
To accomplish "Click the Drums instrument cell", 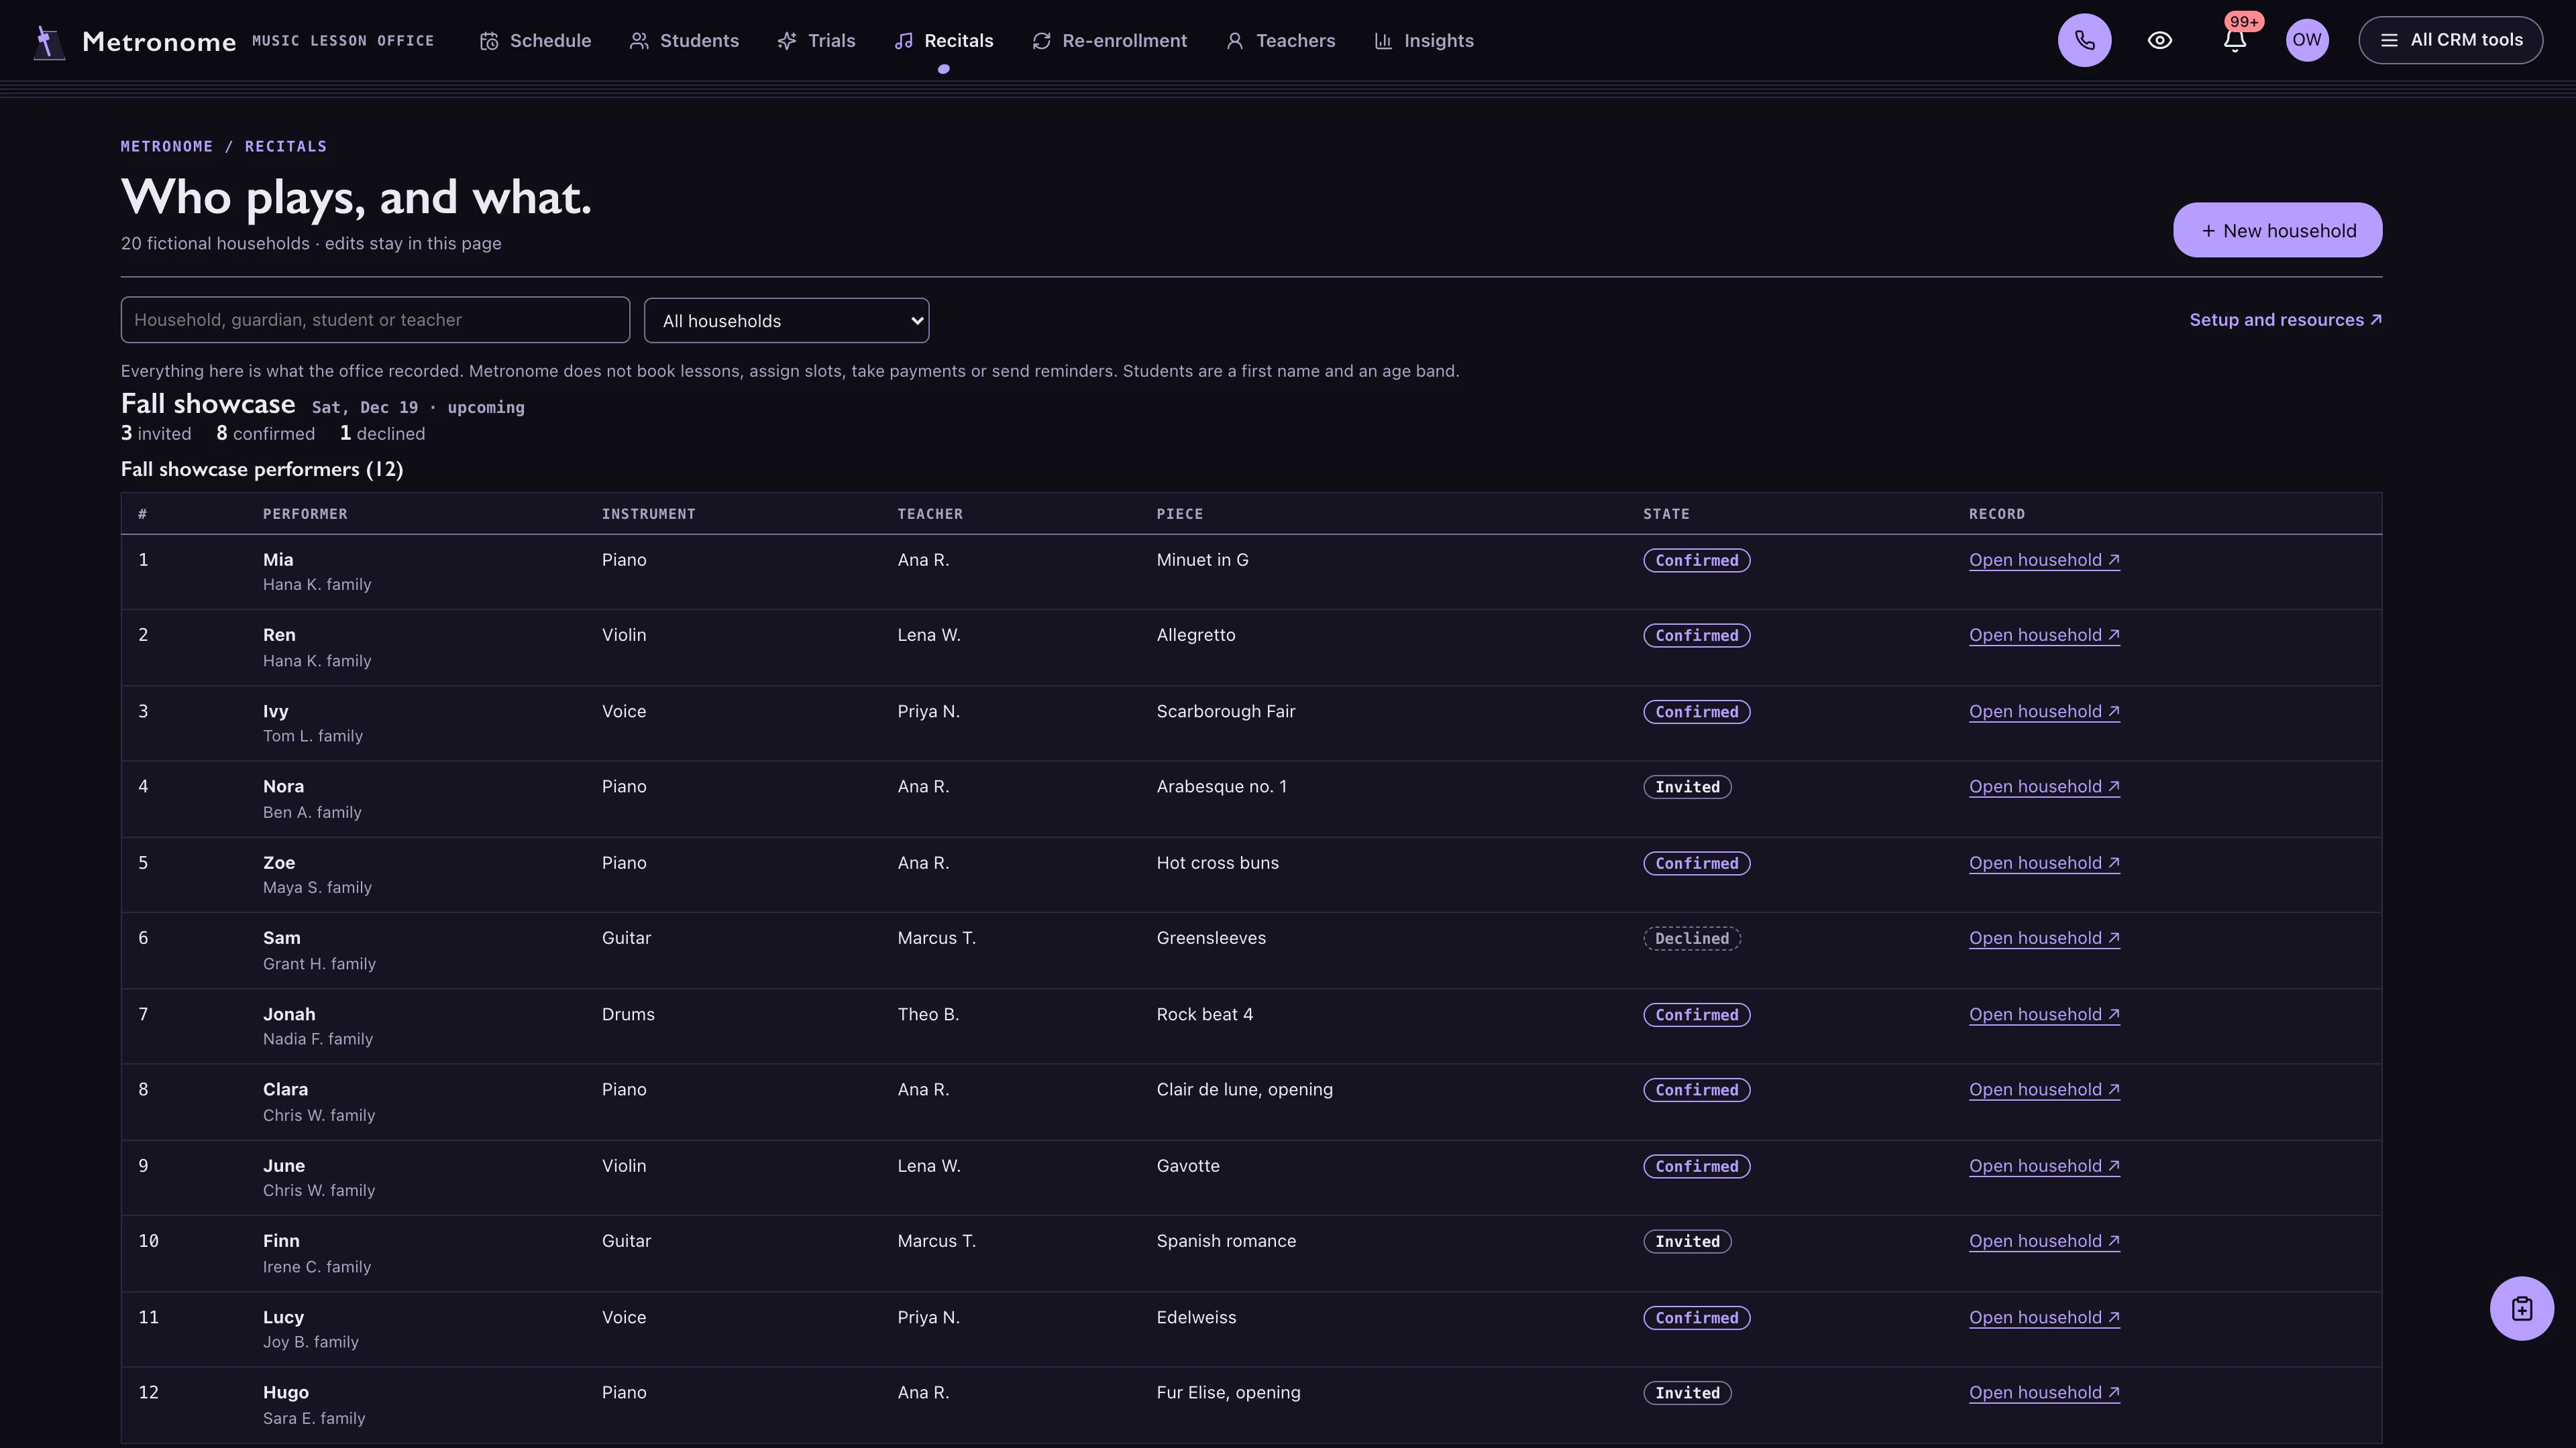I will (x=628, y=1014).
